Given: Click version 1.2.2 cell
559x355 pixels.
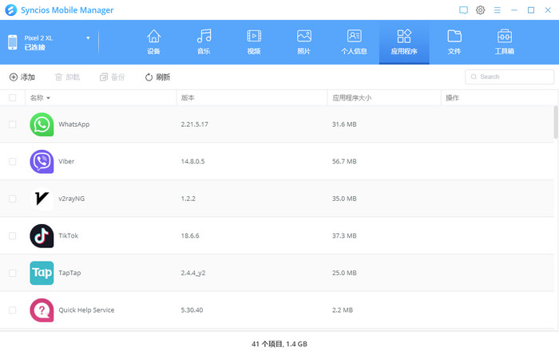Looking at the screenshot, I should click(x=188, y=199).
